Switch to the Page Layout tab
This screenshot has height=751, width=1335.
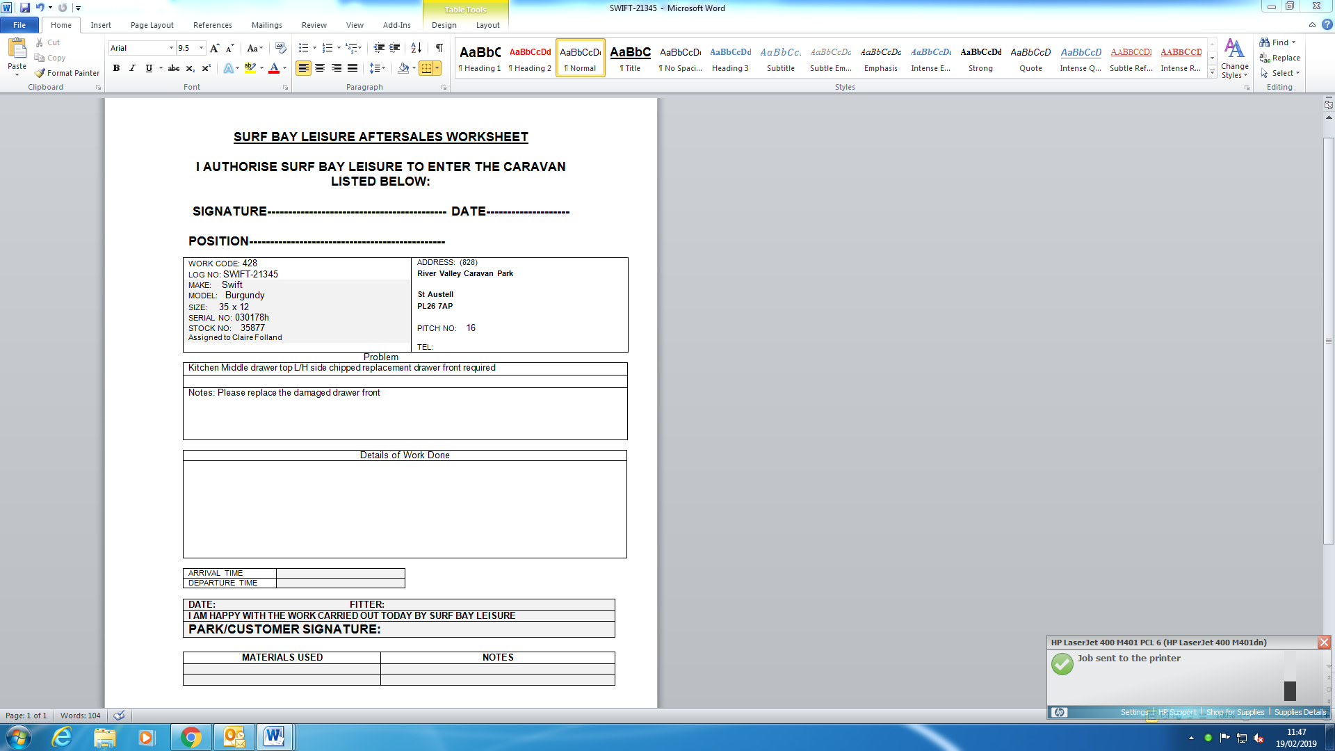click(x=152, y=25)
